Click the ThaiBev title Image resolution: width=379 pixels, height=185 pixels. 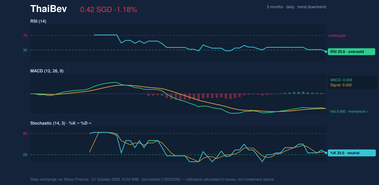(48, 9)
